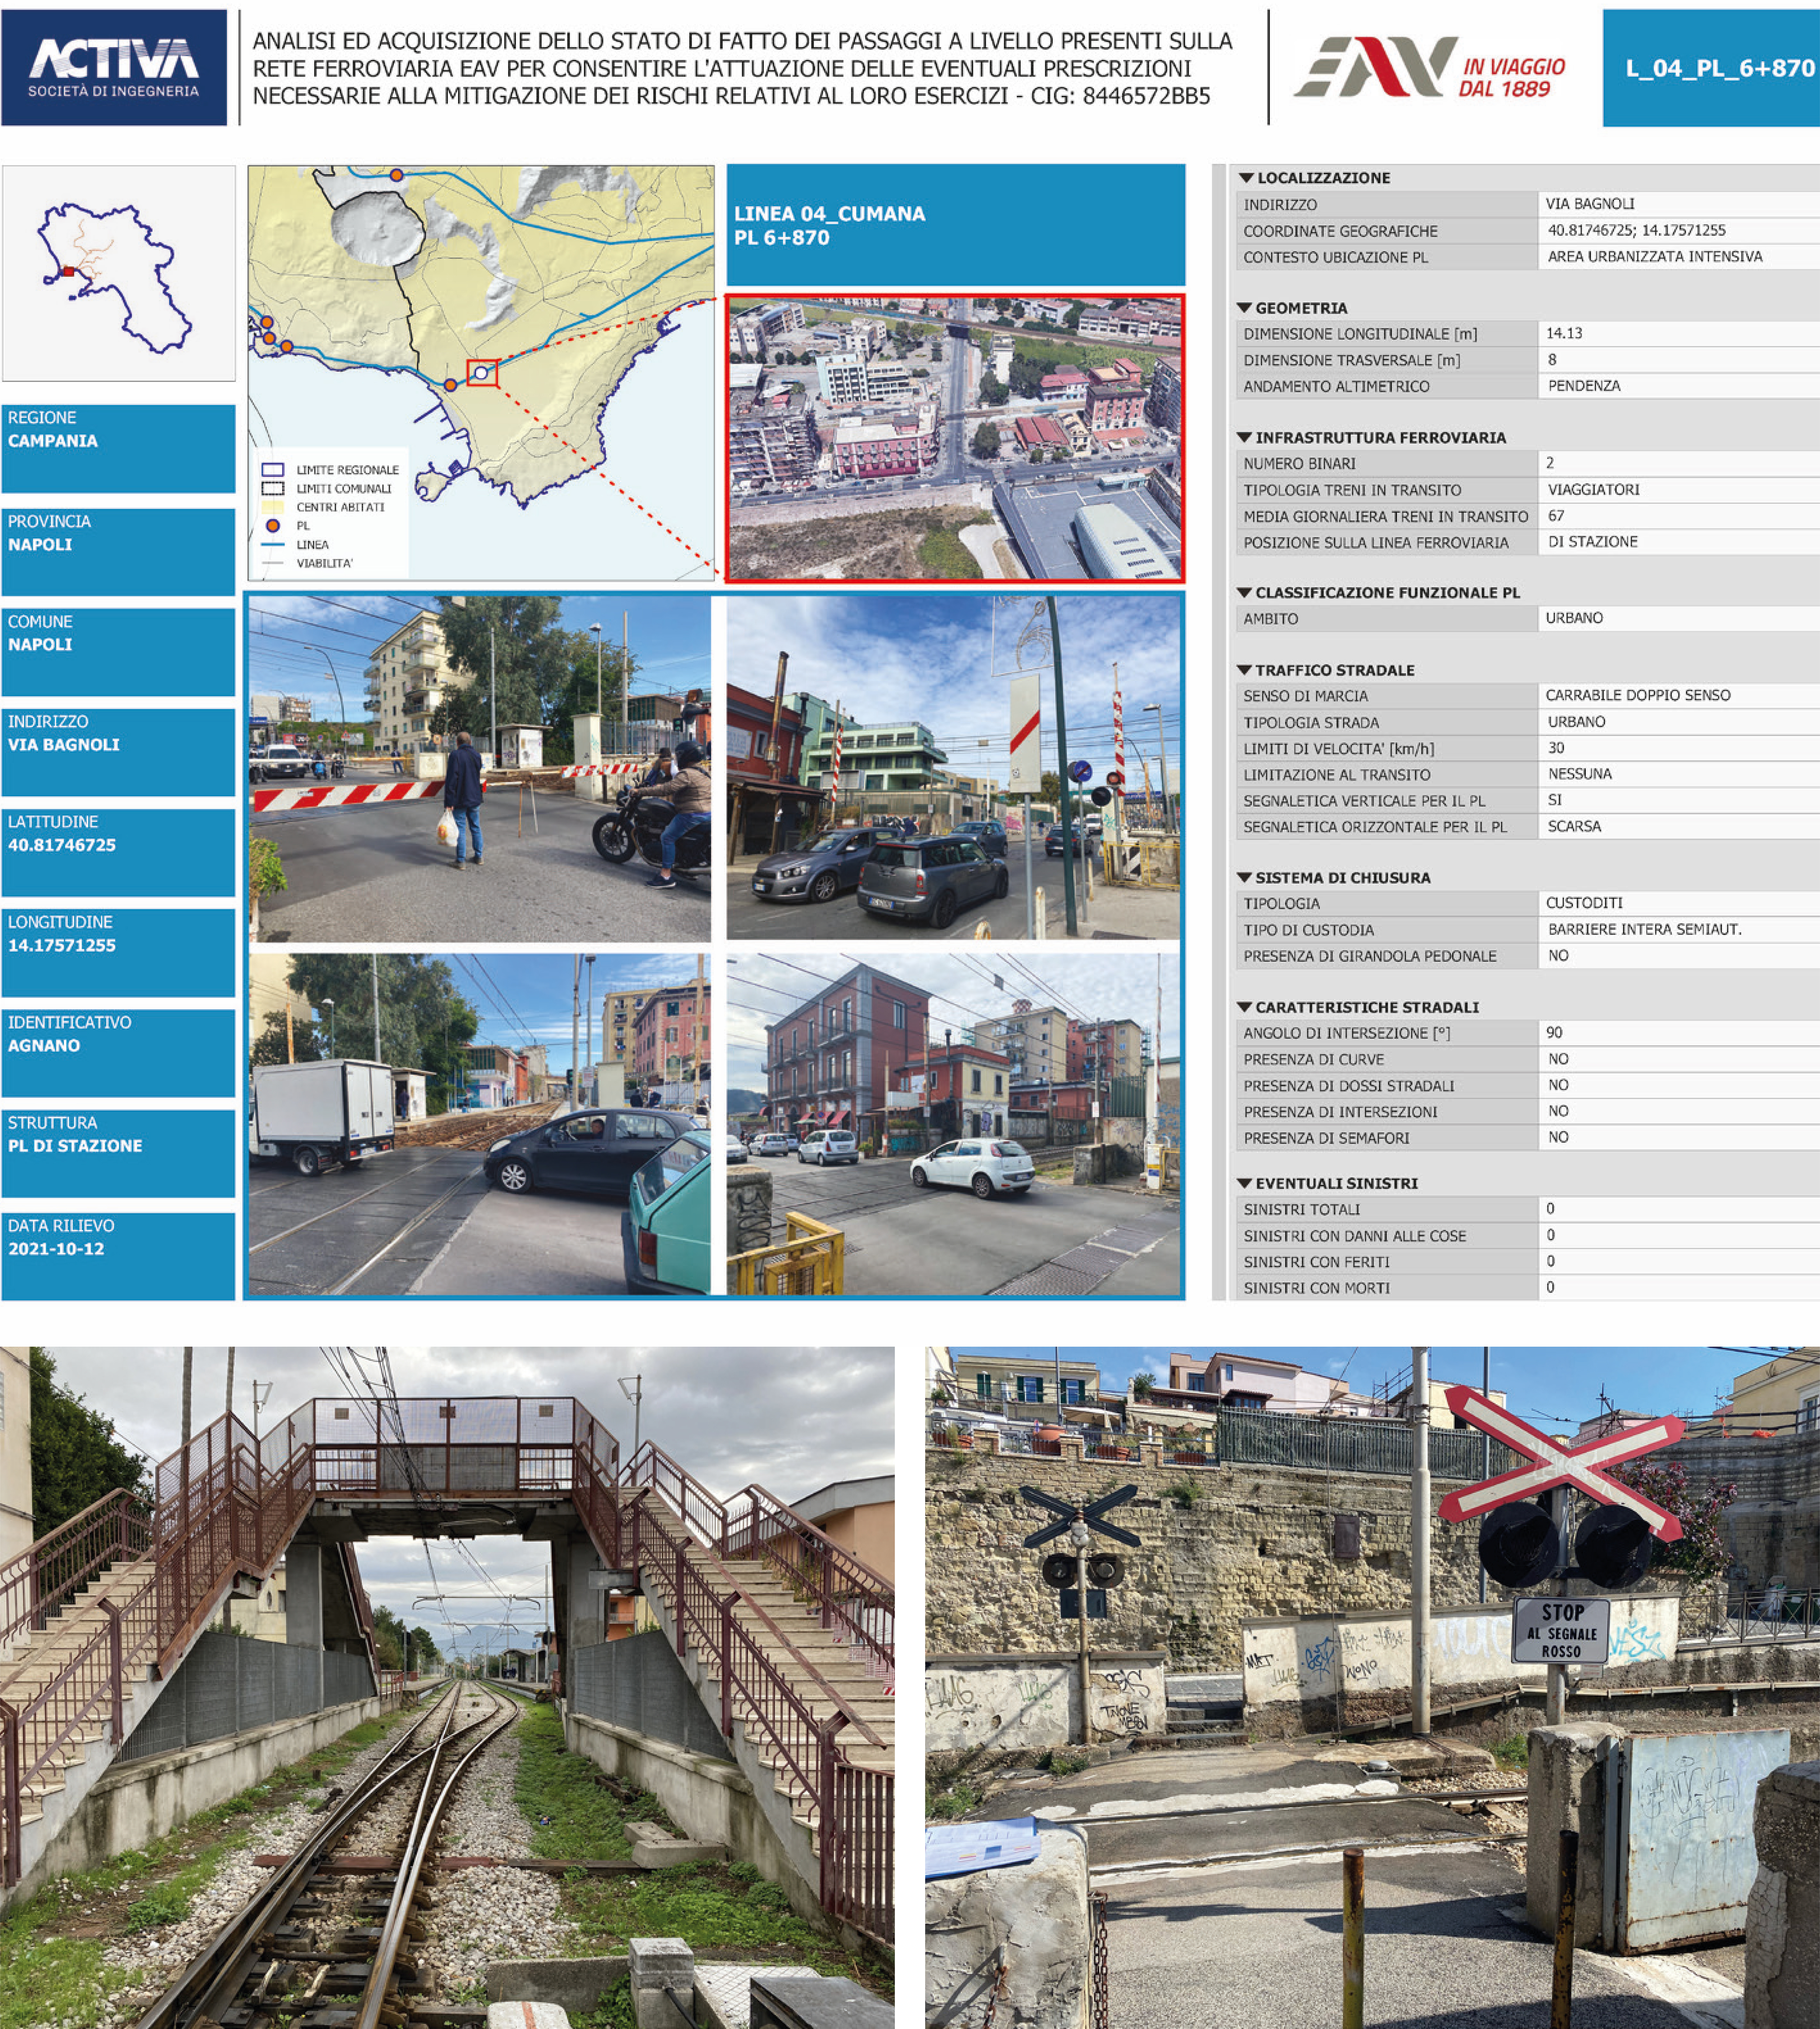Click the CARRABILE DOPPIO SENSO value
Screen dimensions: 1820x2029
(1638, 696)
